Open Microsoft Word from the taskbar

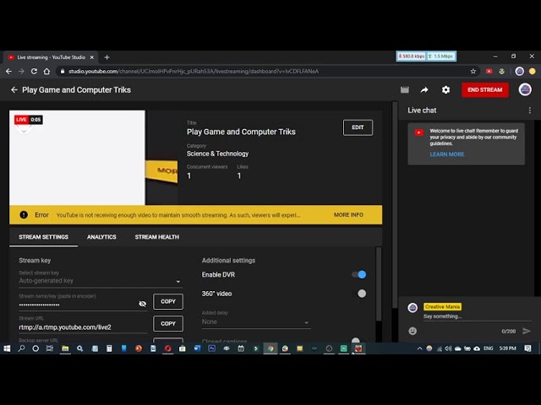click(x=197, y=348)
